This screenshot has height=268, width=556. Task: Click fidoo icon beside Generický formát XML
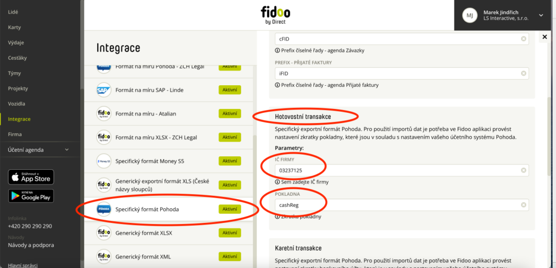104,256
